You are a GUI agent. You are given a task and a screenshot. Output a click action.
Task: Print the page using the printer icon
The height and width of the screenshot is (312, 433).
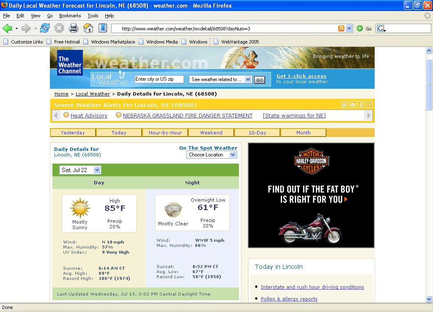tap(74, 28)
